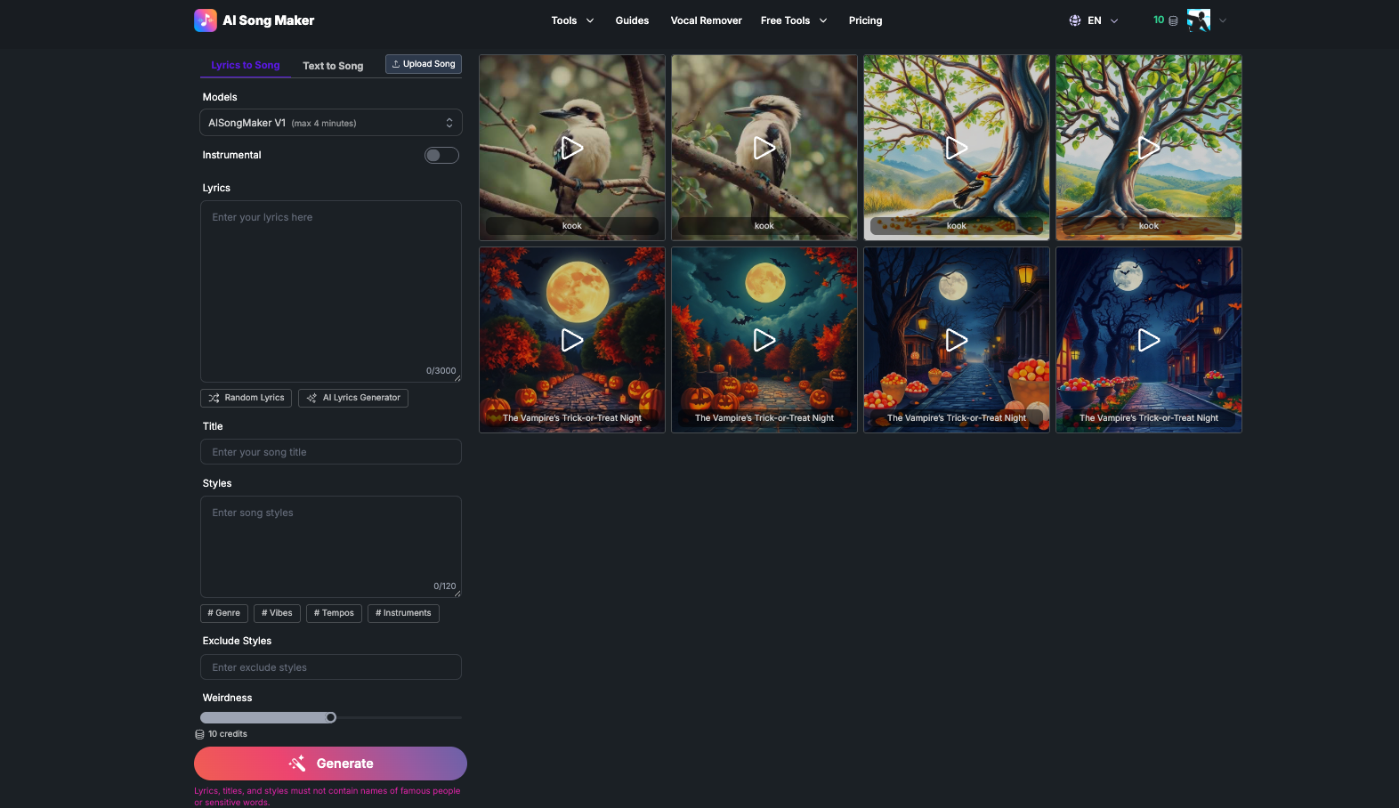Open the Tempos style tag list
The width and height of the screenshot is (1399, 808).
click(x=334, y=613)
